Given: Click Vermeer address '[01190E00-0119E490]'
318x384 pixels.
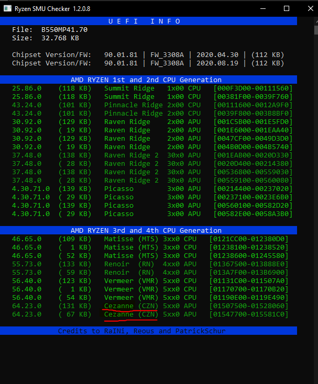Looking at the screenshot, I should point(249,297).
